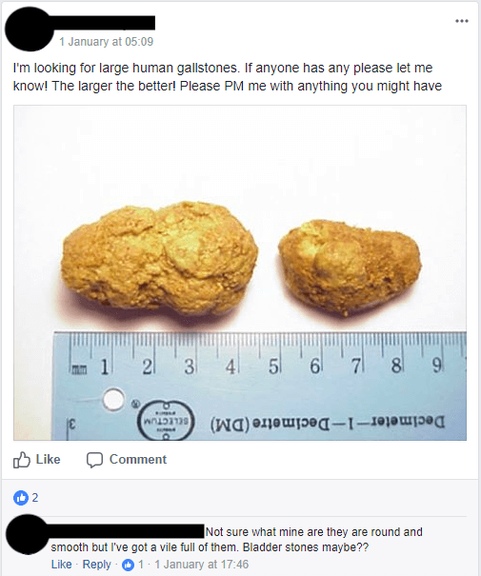Open the post author's redacted name
This screenshot has height=576, width=481.
[105, 23]
